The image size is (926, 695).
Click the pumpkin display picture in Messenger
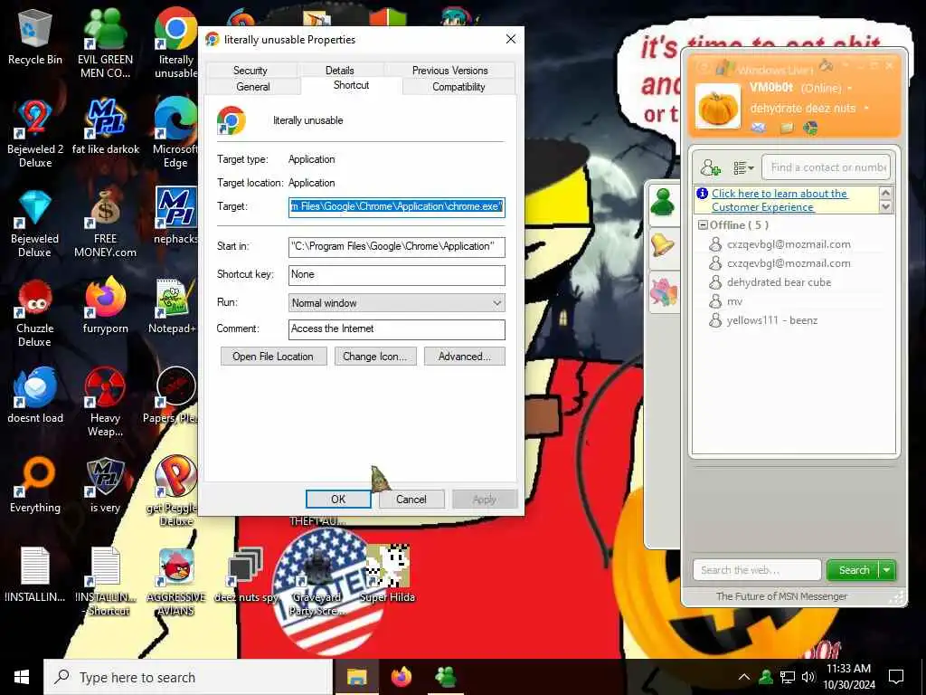(717, 107)
